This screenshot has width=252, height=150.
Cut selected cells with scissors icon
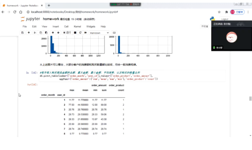35,33
